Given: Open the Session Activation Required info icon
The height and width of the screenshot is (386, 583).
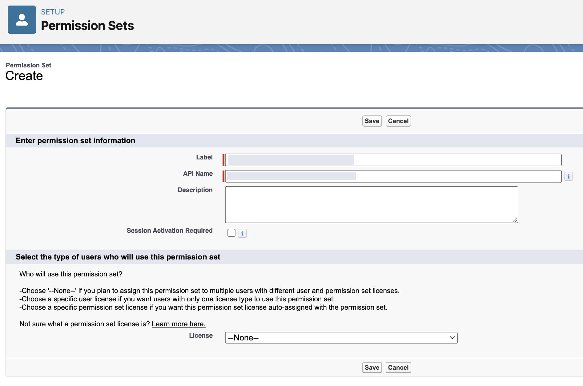Looking at the screenshot, I should (x=242, y=233).
